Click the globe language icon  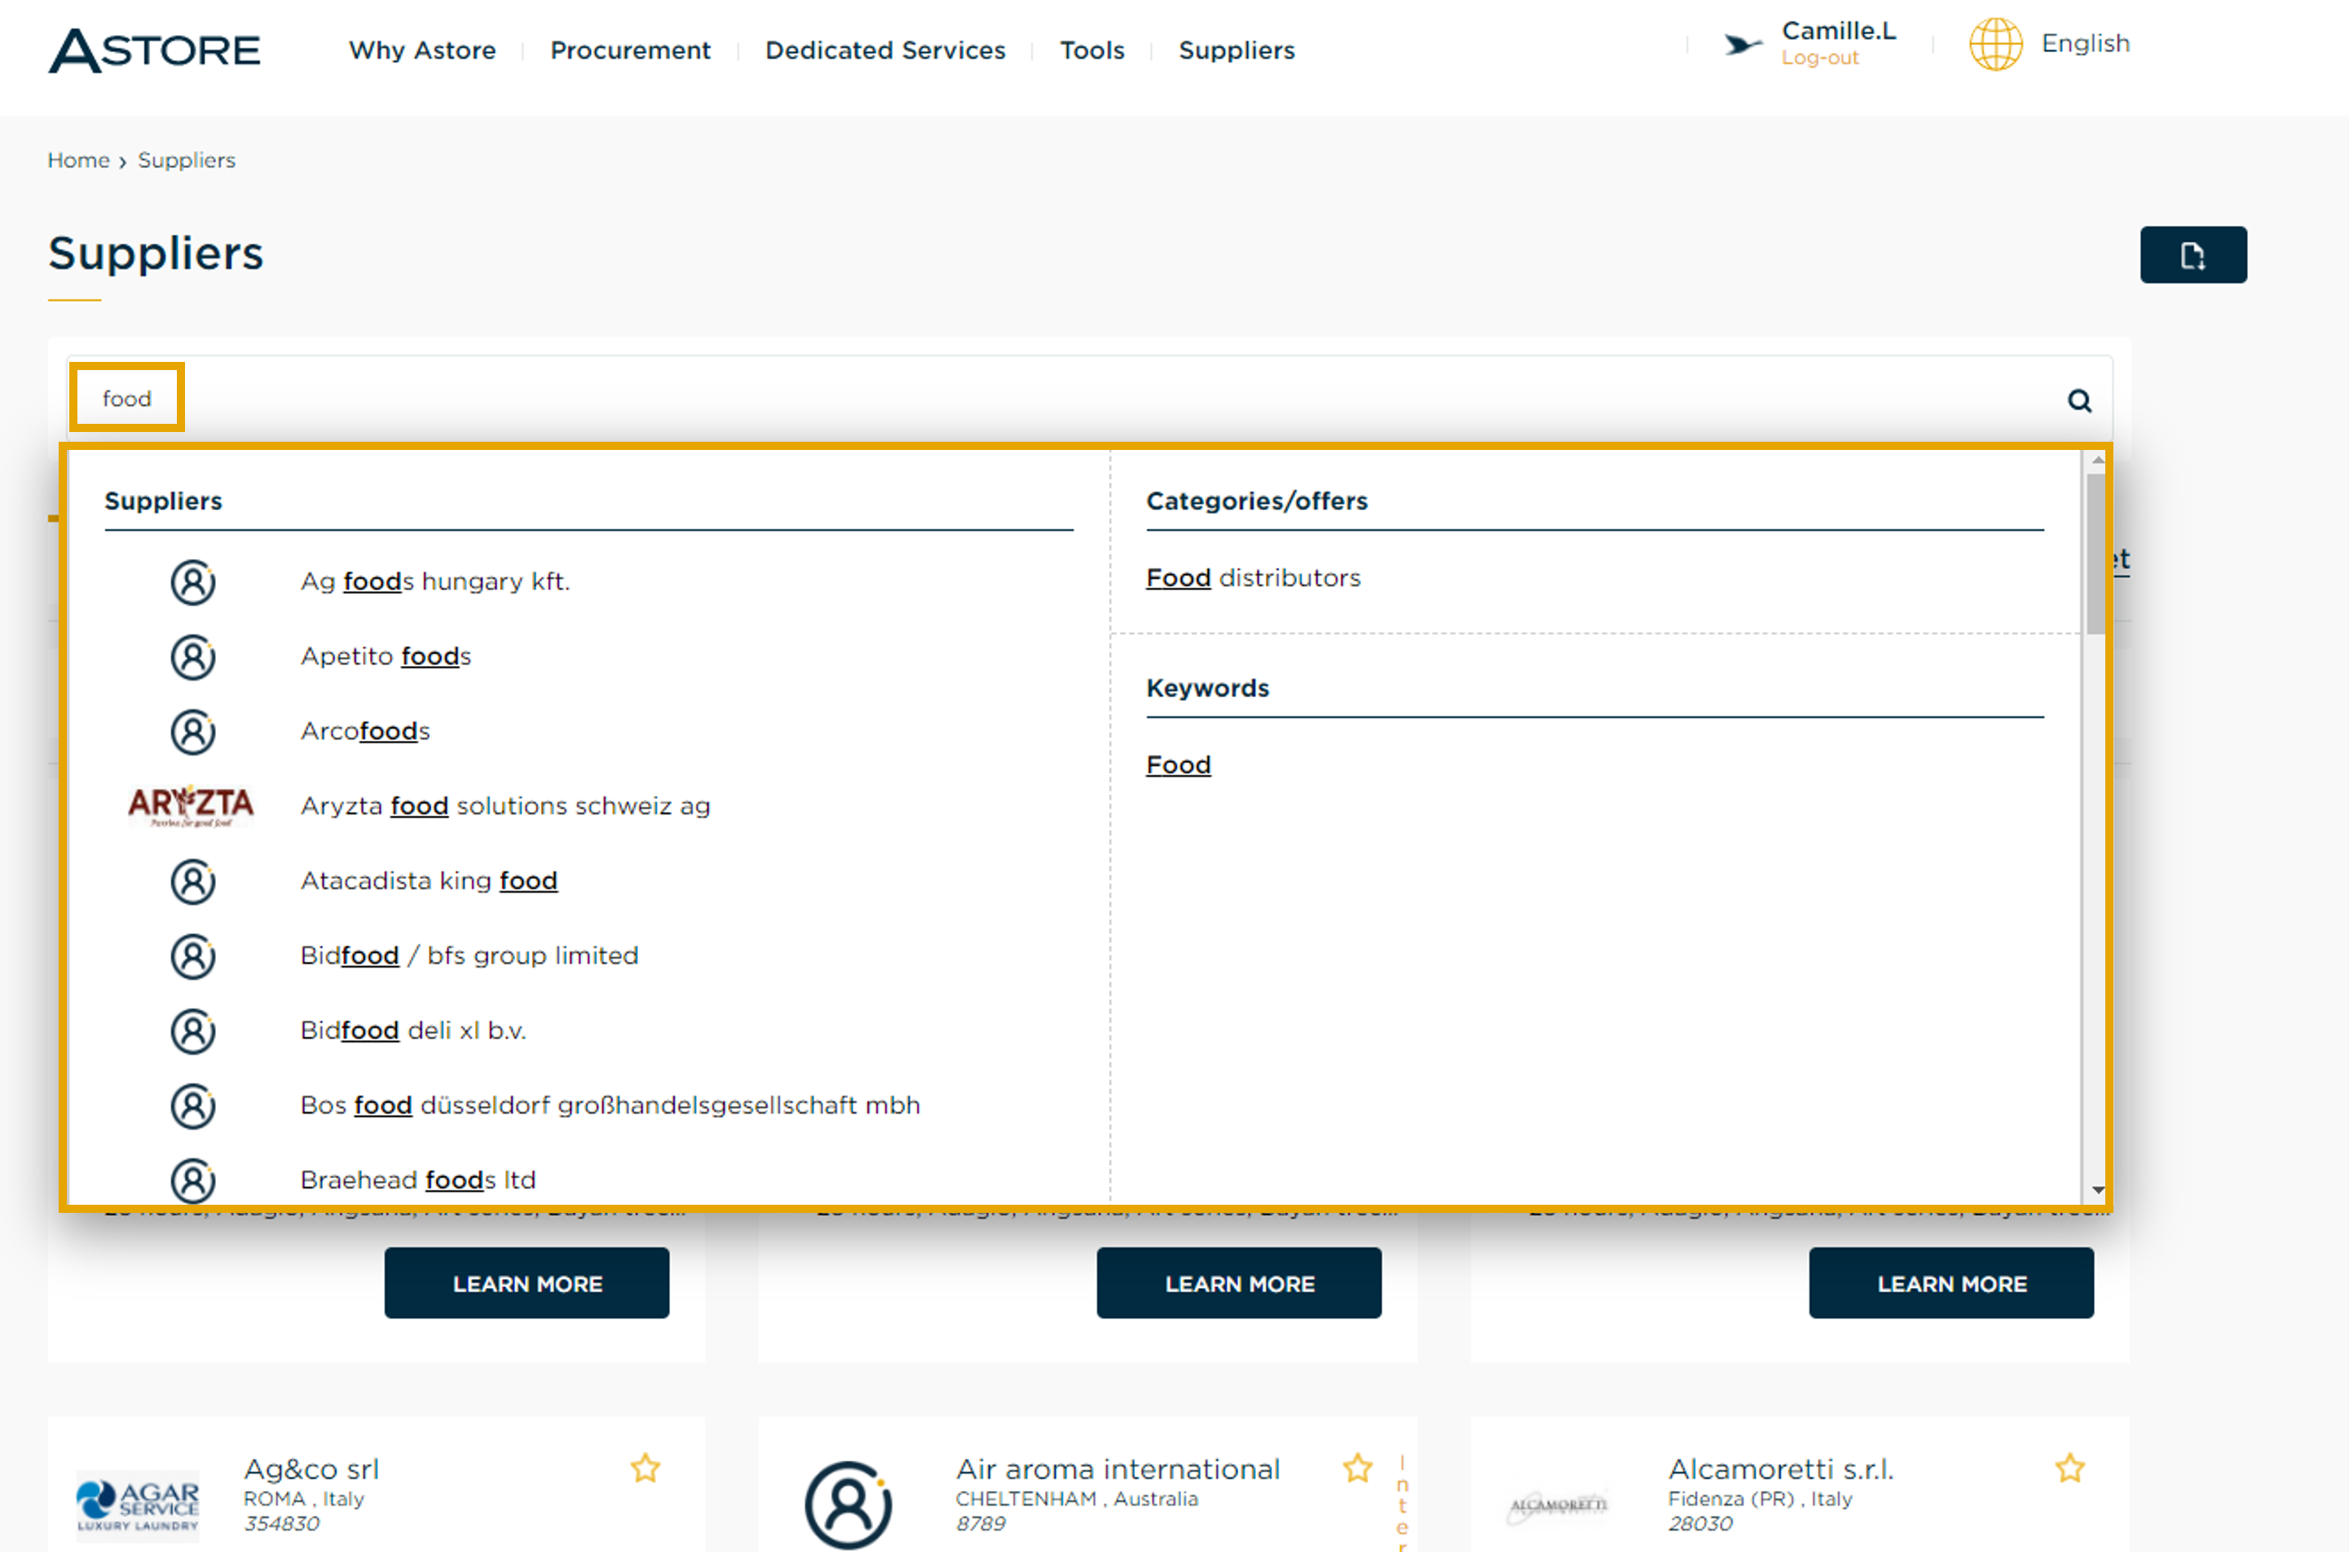1994,43
